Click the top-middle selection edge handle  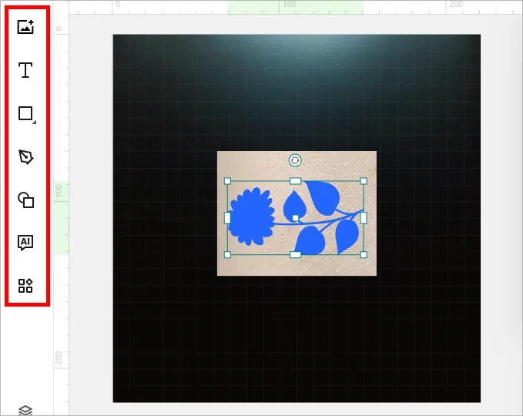click(x=295, y=181)
